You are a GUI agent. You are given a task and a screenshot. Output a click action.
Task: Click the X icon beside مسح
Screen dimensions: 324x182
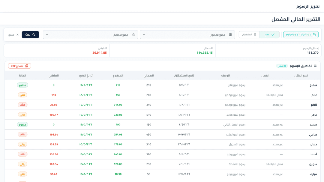click(17, 35)
